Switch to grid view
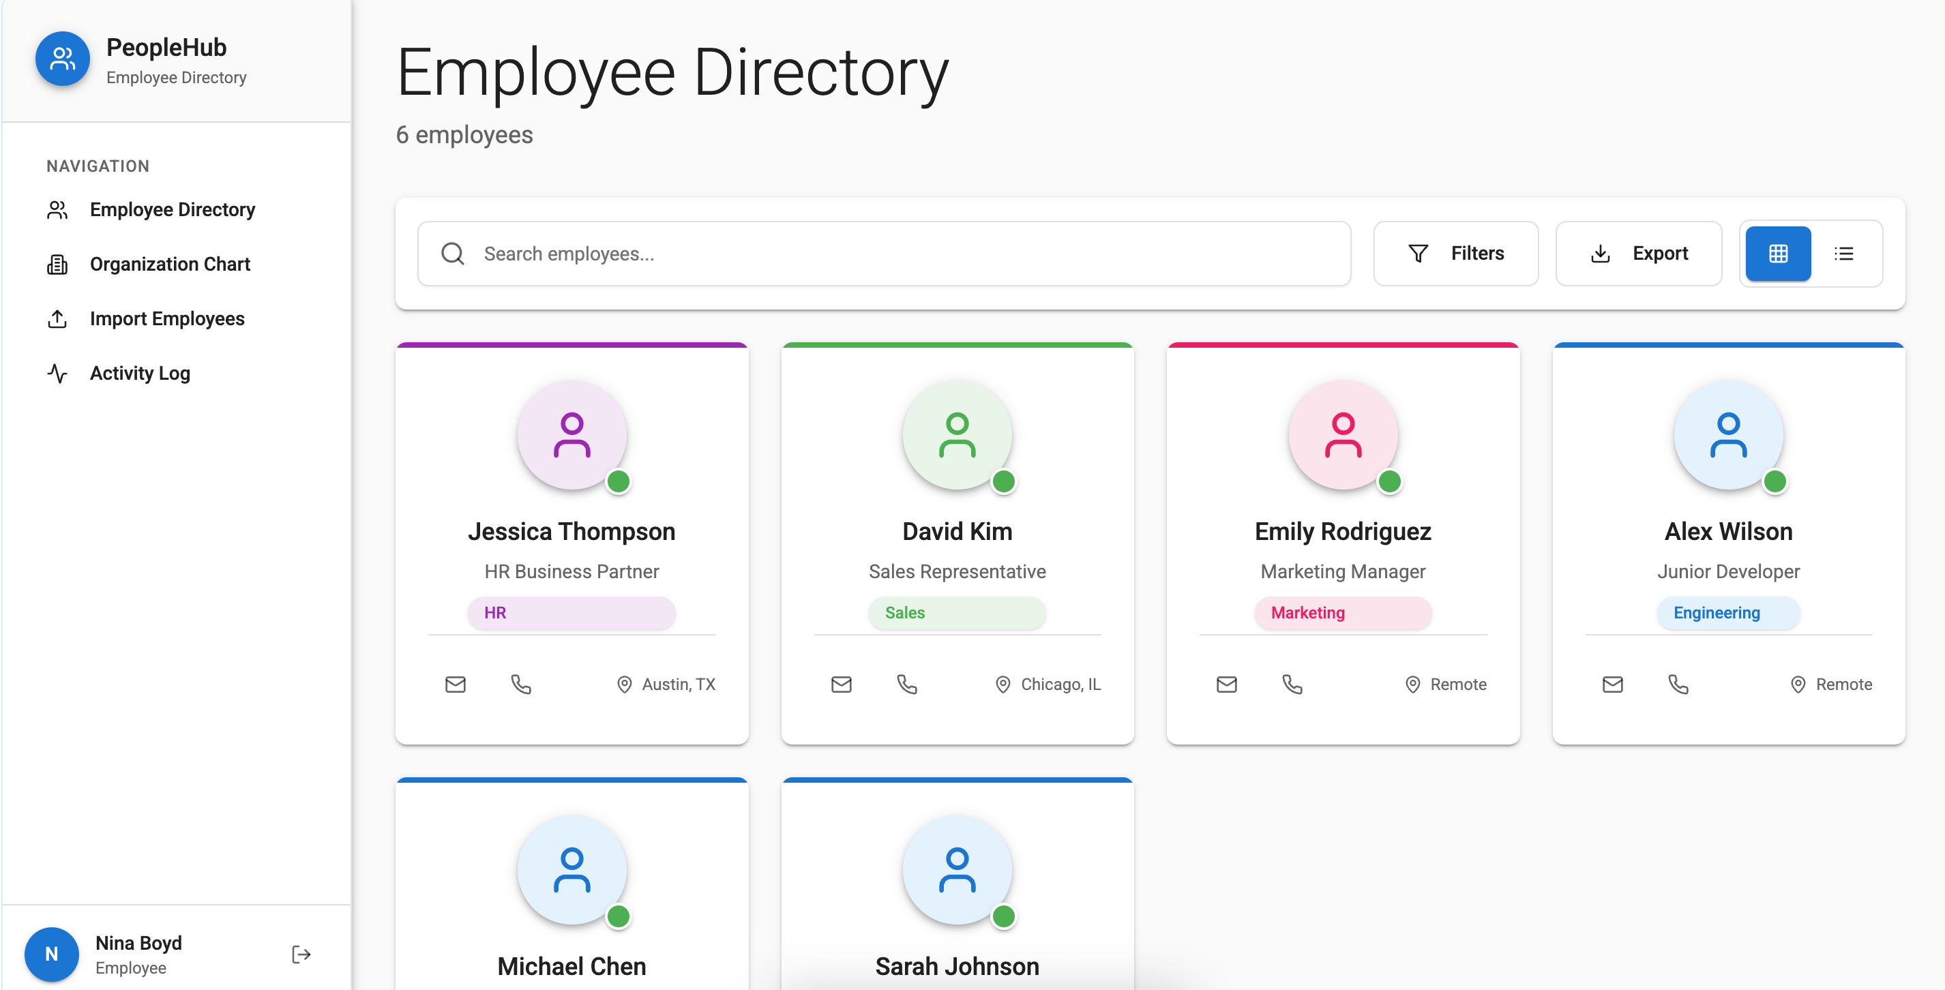The width and height of the screenshot is (1945, 990). (1778, 254)
